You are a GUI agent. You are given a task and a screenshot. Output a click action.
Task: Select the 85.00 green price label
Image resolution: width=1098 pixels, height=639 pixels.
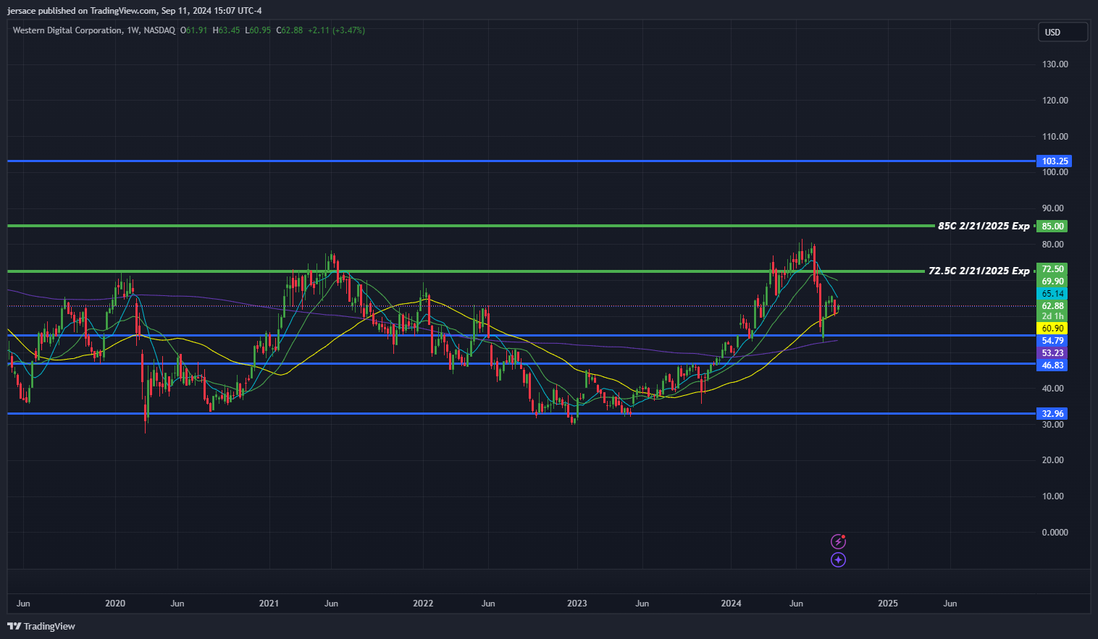point(1052,227)
